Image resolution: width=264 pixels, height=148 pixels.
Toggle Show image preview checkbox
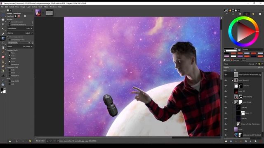click(8, 37)
